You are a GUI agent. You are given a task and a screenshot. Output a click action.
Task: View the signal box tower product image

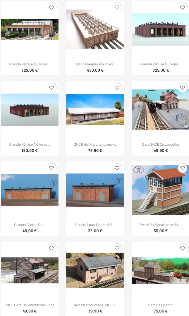click(161, 190)
